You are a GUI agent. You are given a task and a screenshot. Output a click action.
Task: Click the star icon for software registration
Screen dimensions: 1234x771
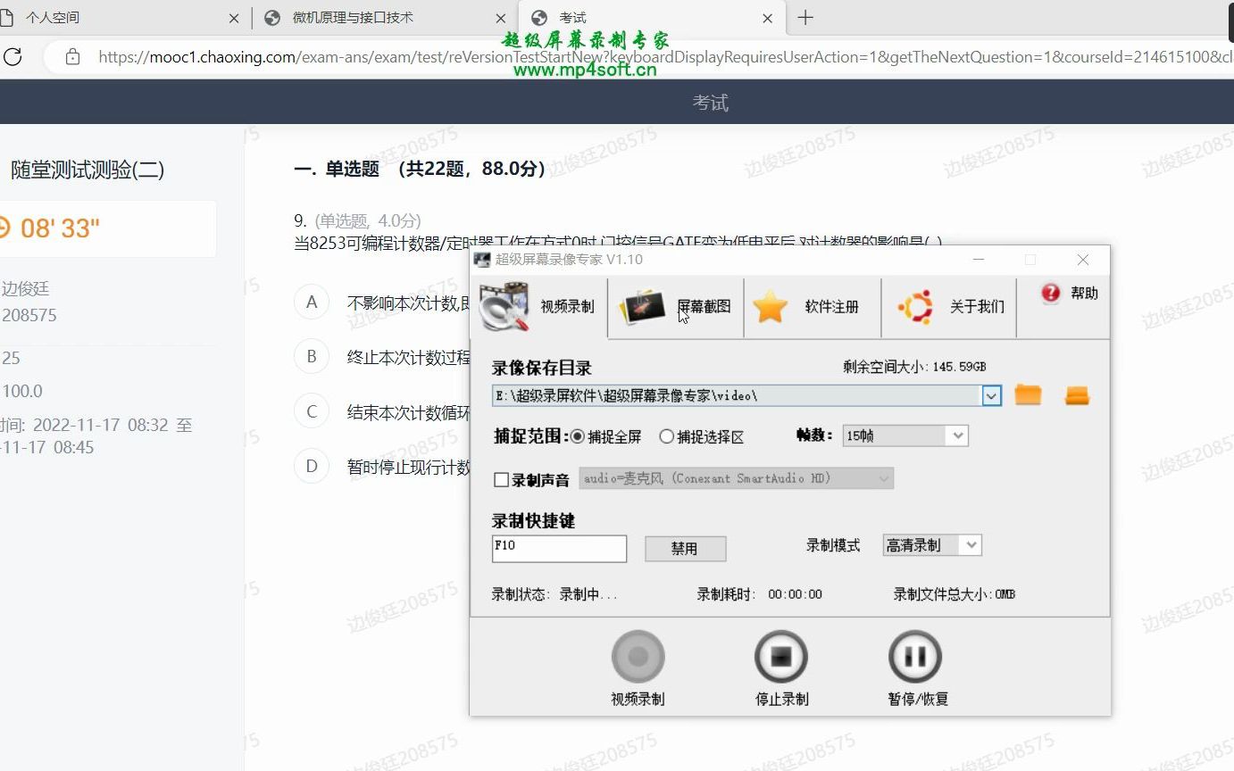[x=770, y=307]
